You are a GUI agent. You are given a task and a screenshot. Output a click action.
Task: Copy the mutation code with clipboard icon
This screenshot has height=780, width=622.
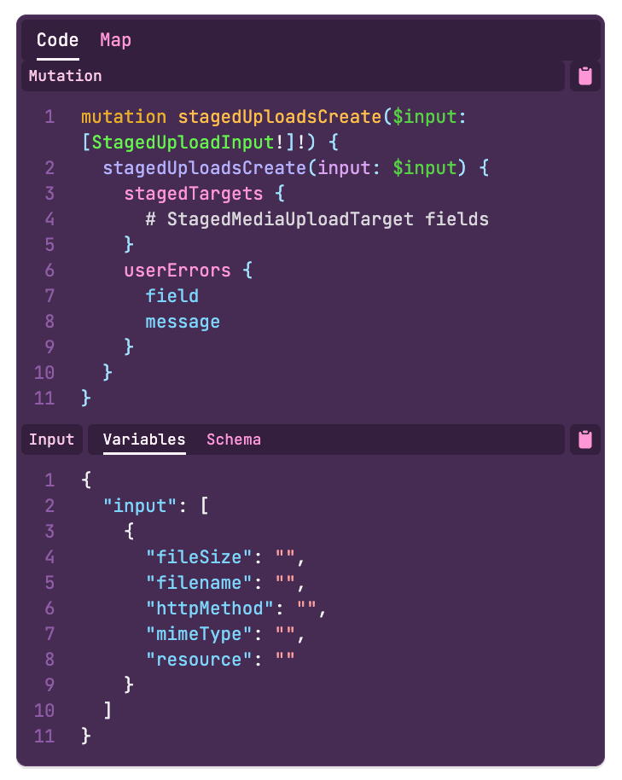584,76
